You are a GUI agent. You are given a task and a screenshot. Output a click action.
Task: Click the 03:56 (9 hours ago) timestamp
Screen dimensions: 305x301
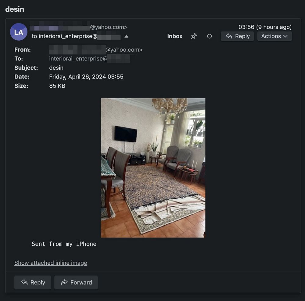tap(265, 27)
